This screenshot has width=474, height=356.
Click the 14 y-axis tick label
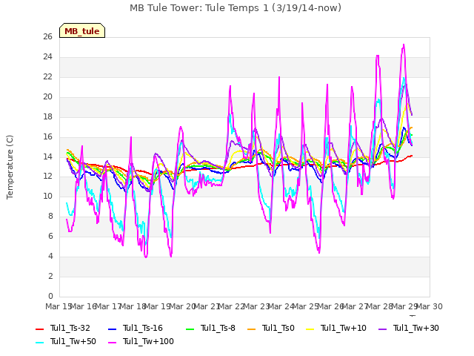click(47, 156)
